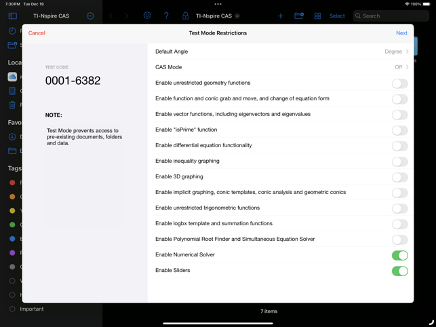The height and width of the screenshot is (327, 436).
Task: Click the Default Angle label
Action: point(172,52)
